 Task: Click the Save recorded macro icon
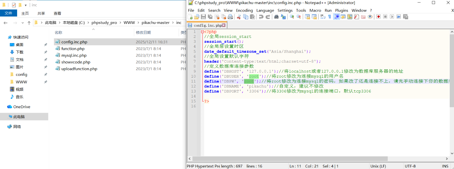tap(406, 17)
